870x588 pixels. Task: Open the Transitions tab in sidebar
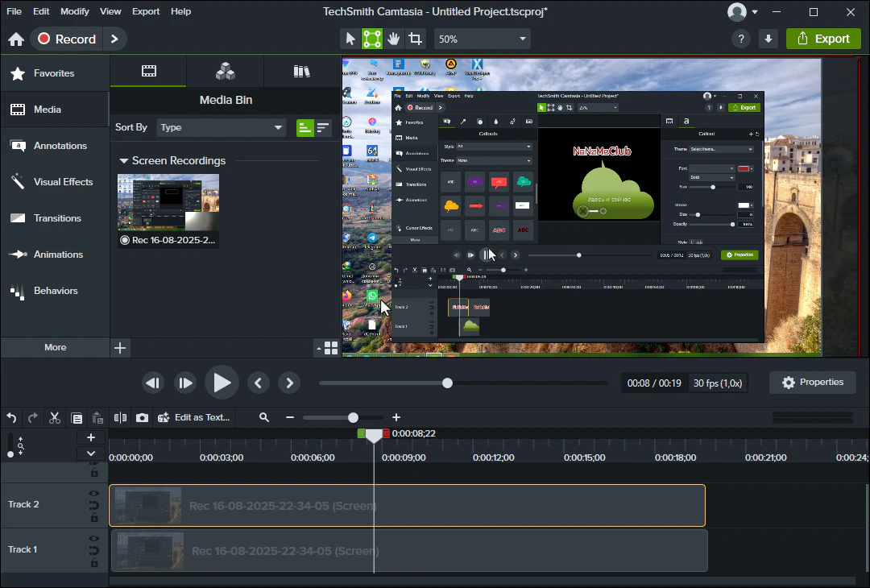pos(56,218)
